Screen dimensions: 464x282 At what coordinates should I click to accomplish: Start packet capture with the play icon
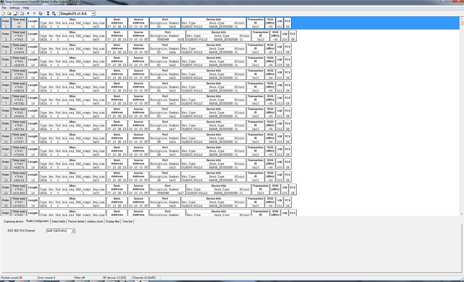point(28,14)
